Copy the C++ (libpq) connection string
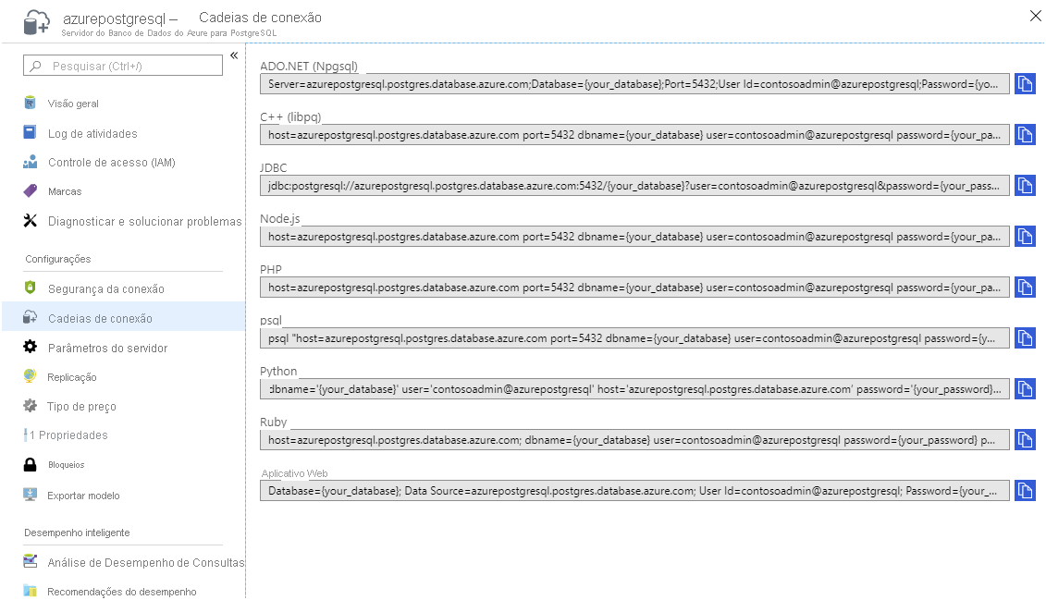Viewport: 1046px width, 600px height. click(x=1025, y=135)
